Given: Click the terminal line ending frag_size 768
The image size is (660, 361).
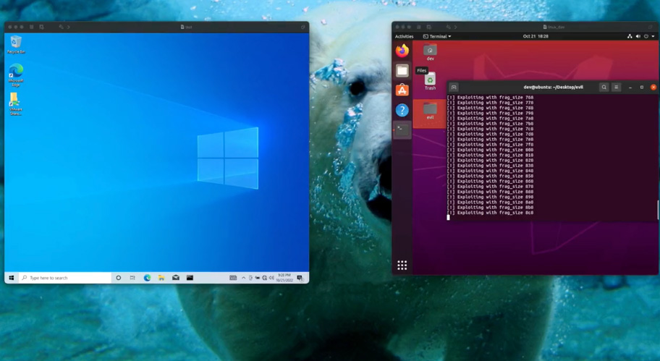Looking at the screenshot, I should 490,97.
